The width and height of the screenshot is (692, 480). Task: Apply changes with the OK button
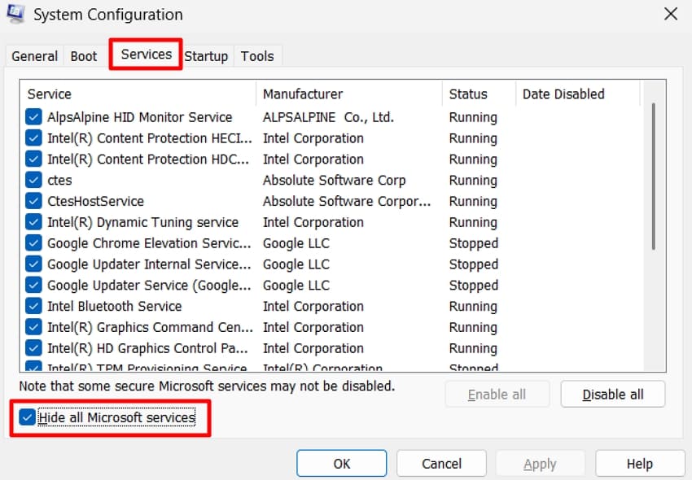(341, 463)
